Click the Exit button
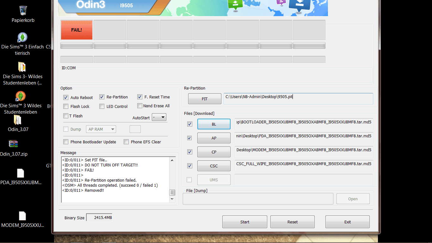Image resolution: width=432 pixels, height=243 pixels. click(348, 222)
